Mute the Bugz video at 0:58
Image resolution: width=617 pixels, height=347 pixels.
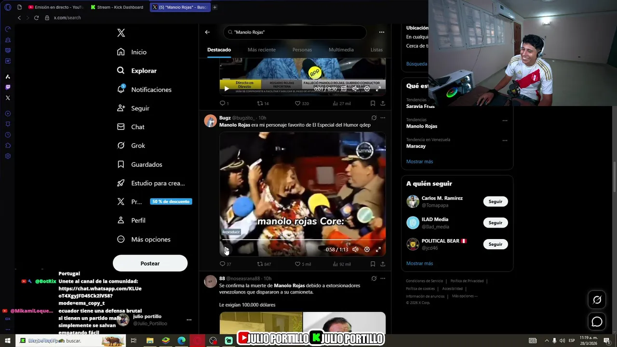(355, 250)
